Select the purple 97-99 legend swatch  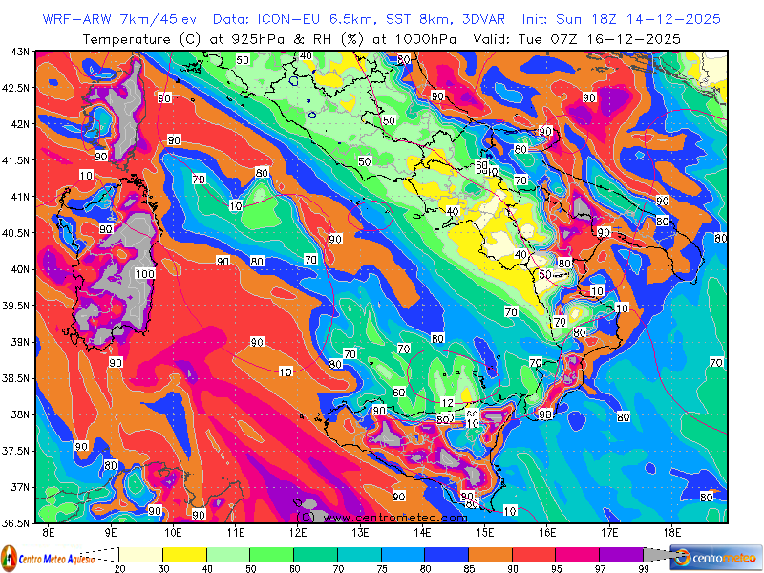click(621, 554)
